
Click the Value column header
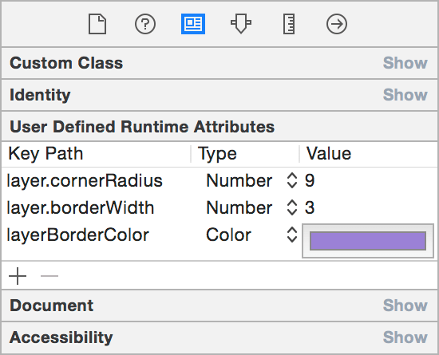tap(328, 154)
